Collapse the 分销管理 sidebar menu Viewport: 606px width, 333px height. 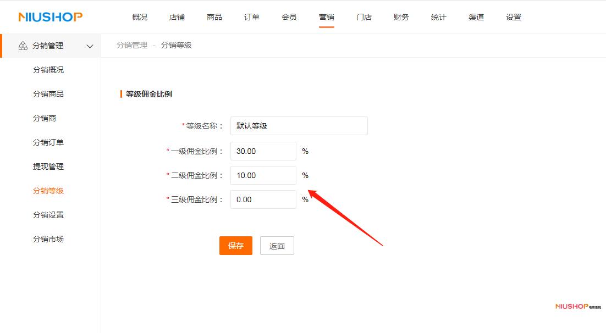[90, 46]
